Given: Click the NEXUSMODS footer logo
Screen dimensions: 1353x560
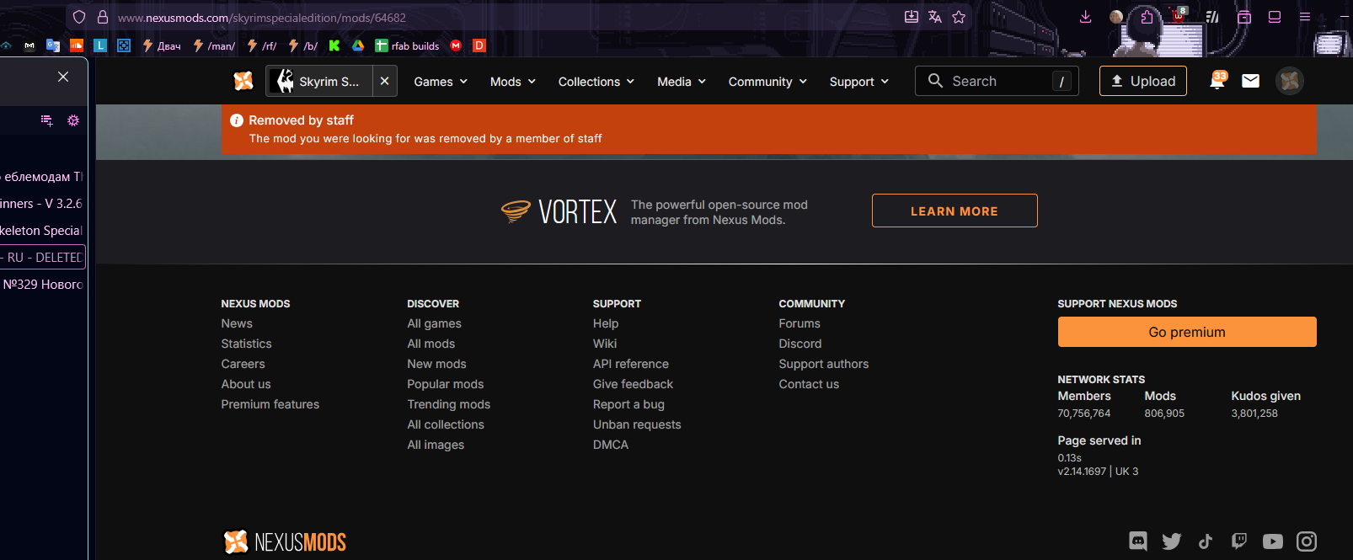Looking at the screenshot, I should click(x=285, y=541).
